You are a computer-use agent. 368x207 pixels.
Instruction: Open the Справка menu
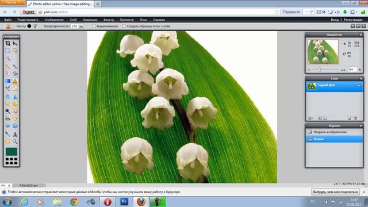(159, 20)
